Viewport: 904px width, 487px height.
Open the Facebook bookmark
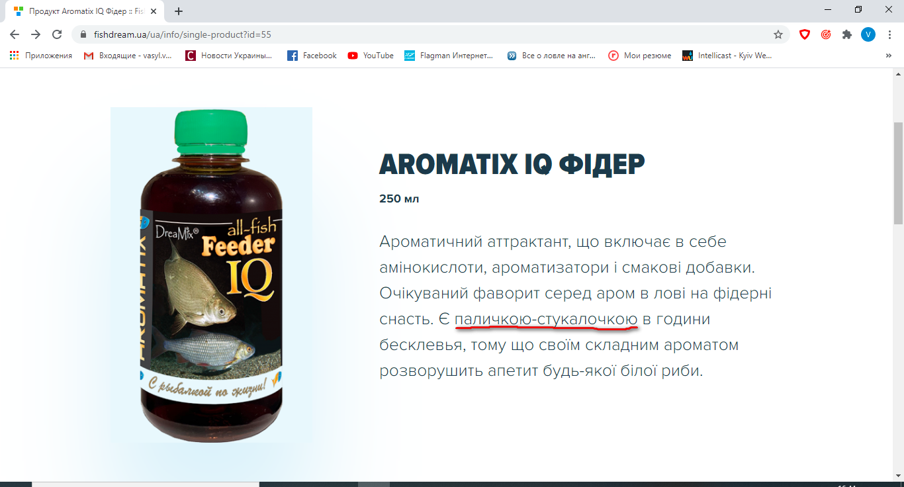click(312, 56)
